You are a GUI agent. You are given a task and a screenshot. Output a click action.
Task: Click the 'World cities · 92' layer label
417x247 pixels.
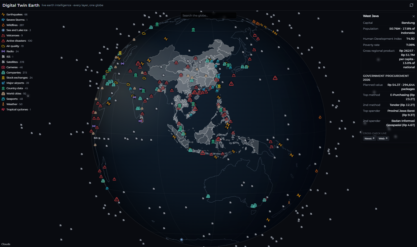pos(16,94)
